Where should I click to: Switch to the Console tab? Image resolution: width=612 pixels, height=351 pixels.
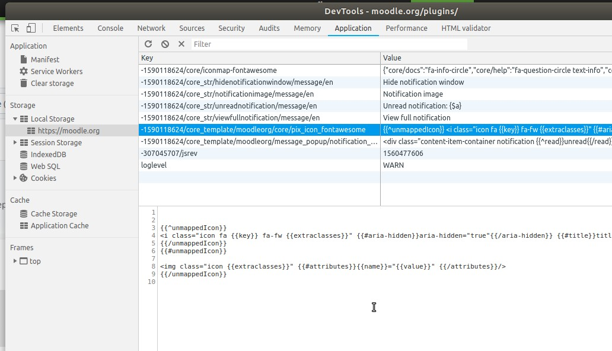pos(110,28)
